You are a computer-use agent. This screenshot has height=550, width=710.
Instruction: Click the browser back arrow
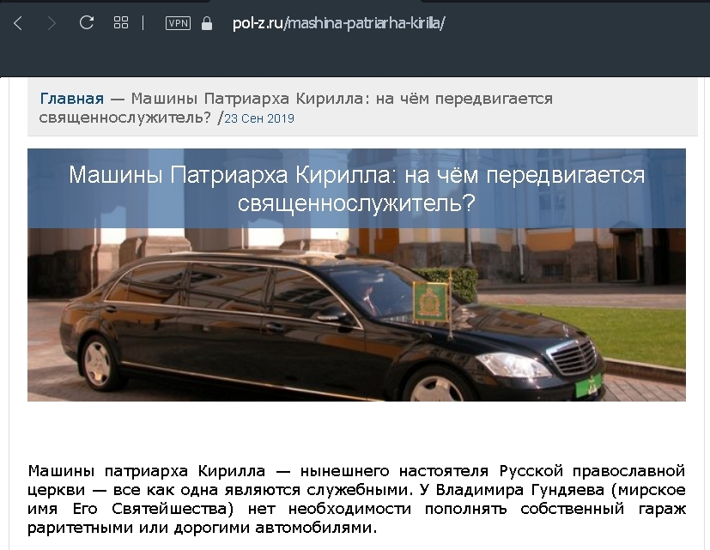coord(18,23)
